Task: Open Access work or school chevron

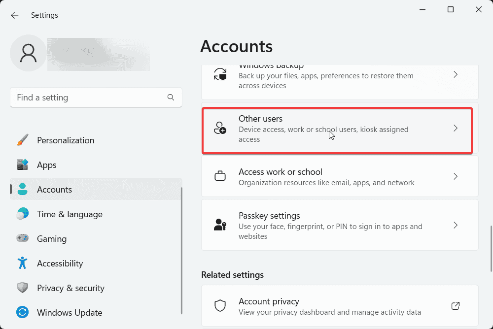Action: click(456, 176)
